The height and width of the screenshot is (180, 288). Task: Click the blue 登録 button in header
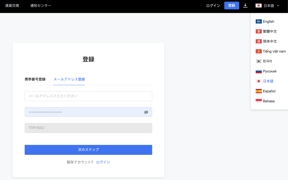click(232, 6)
